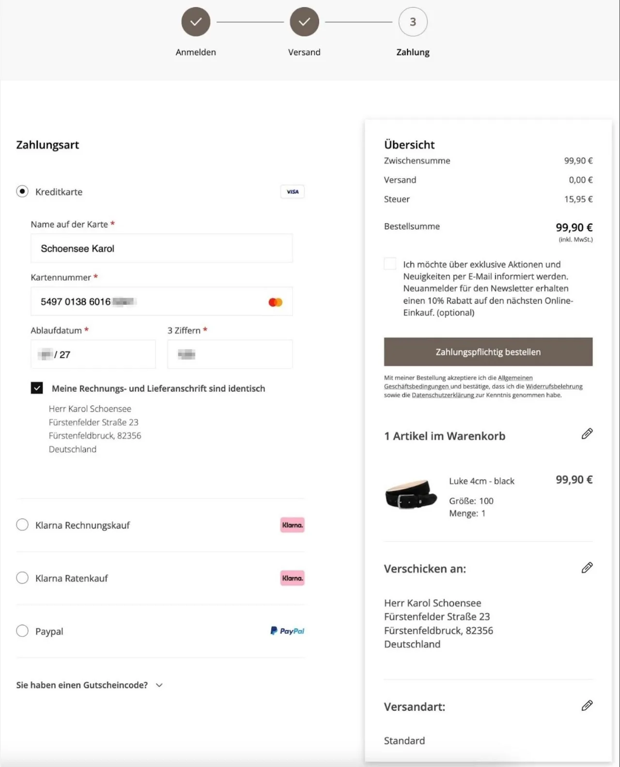Image resolution: width=620 pixels, height=767 pixels.
Task: Go back to the Anmelden step
Action: coord(196,22)
